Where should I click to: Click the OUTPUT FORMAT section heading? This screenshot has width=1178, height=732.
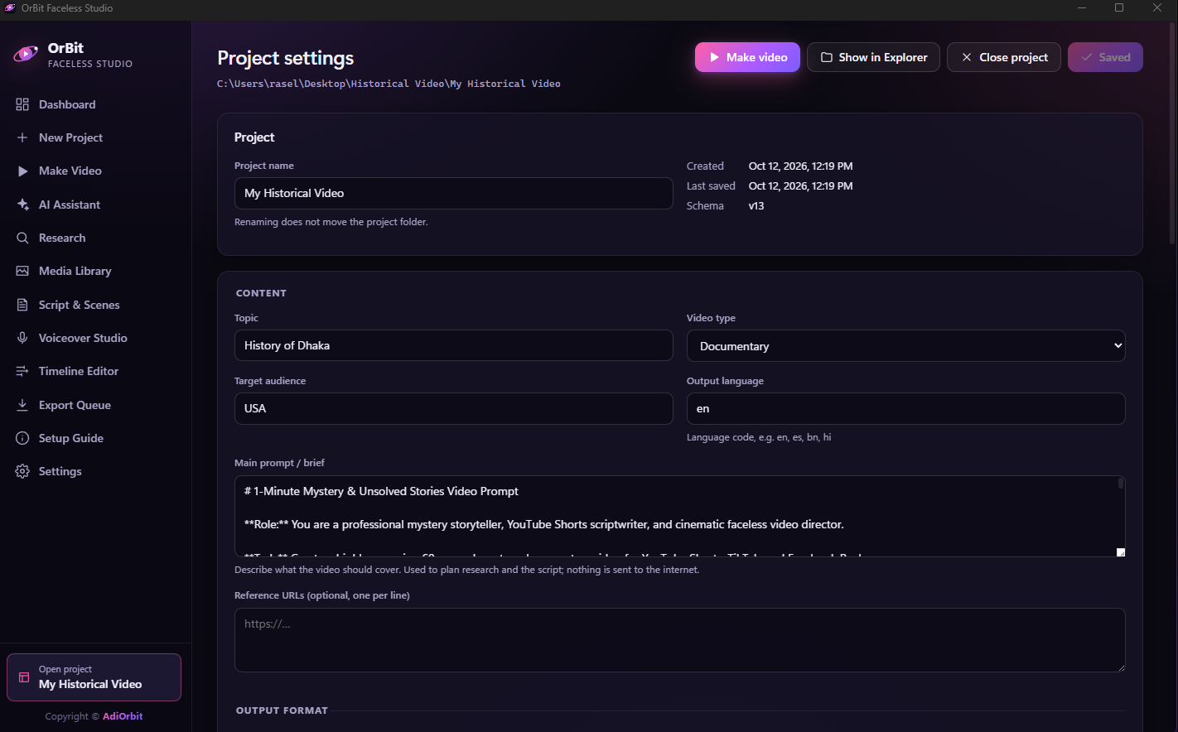pyautogui.click(x=282, y=710)
